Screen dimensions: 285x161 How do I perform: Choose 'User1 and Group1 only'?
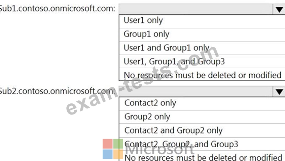(202, 48)
